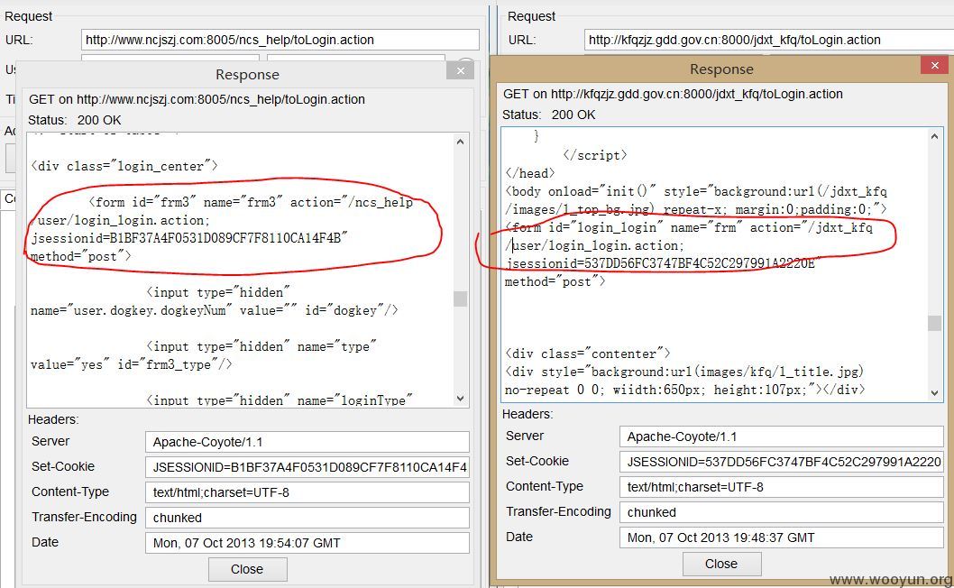Click the 'name="user.dogkey.dogkeyNum"' line in left response
The height and width of the screenshot is (588, 954).
[215, 310]
